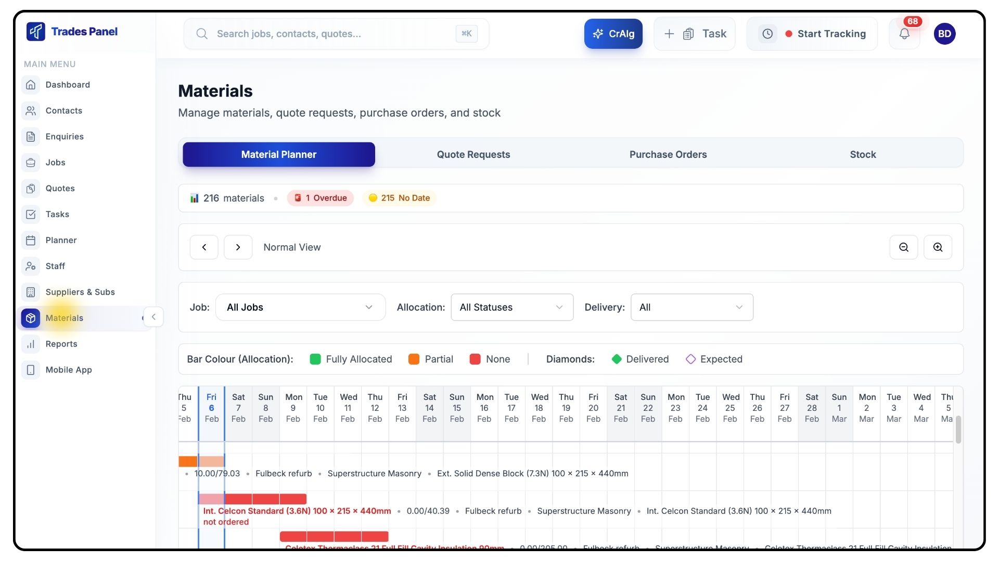Click the CrAIg assistant button
Image resolution: width=999 pixels, height=561 pixels.
pos(613,34)
